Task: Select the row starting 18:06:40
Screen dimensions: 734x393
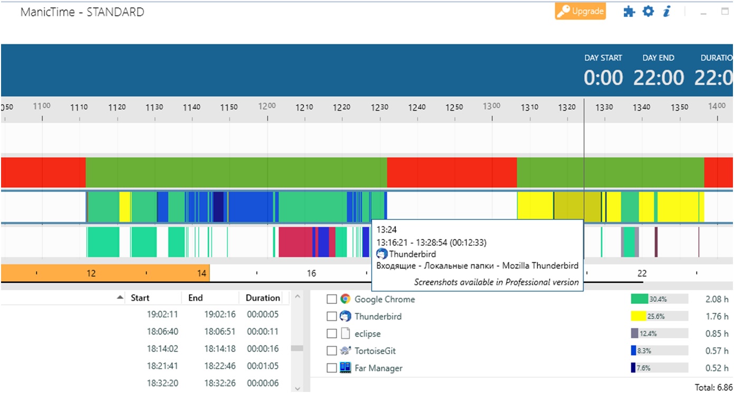Action: 145,331
